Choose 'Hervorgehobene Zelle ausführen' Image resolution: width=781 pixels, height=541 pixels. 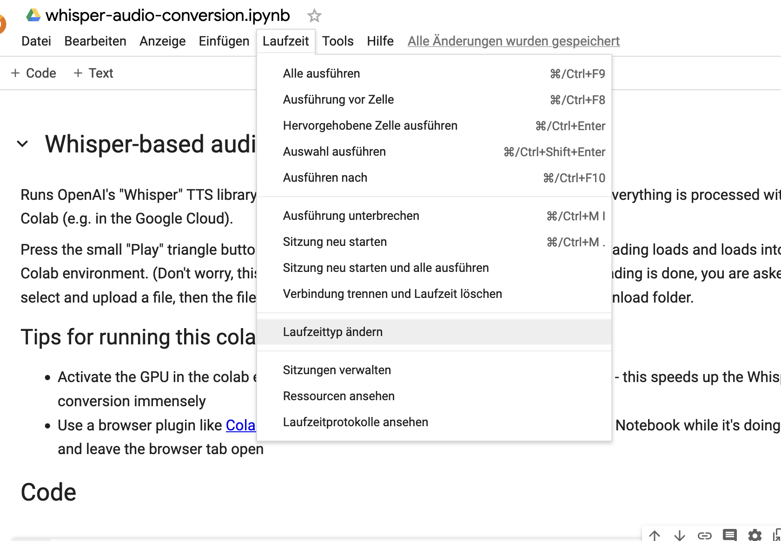point(434,125)
